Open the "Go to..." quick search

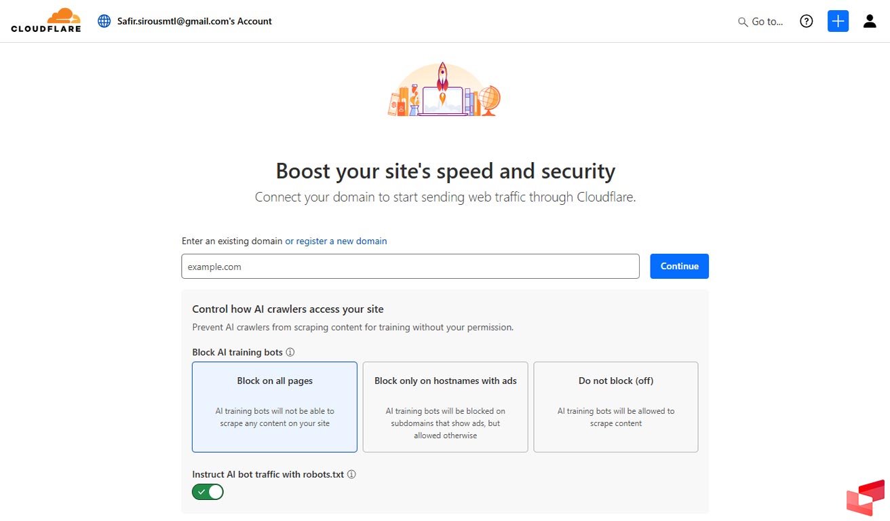coord(760,22)
